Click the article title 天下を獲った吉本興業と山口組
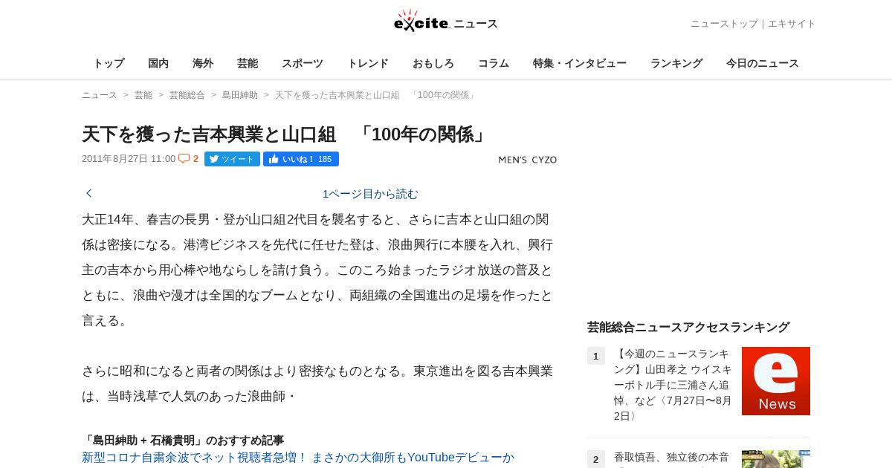This screenshot has width=892, height=468. (x=285, y=134)
